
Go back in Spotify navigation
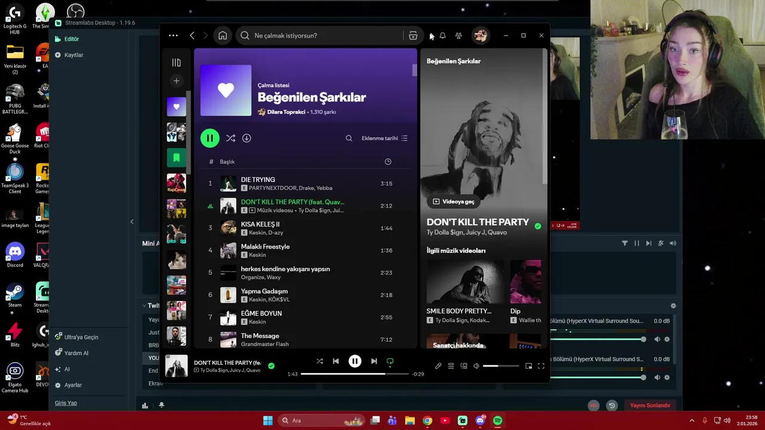192,35
